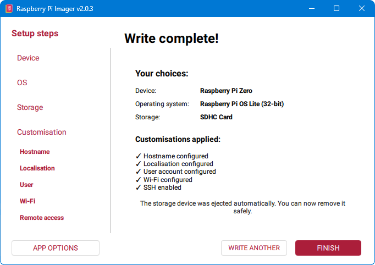Click the FINISH button
375x265 pixels.
point(328,248)
